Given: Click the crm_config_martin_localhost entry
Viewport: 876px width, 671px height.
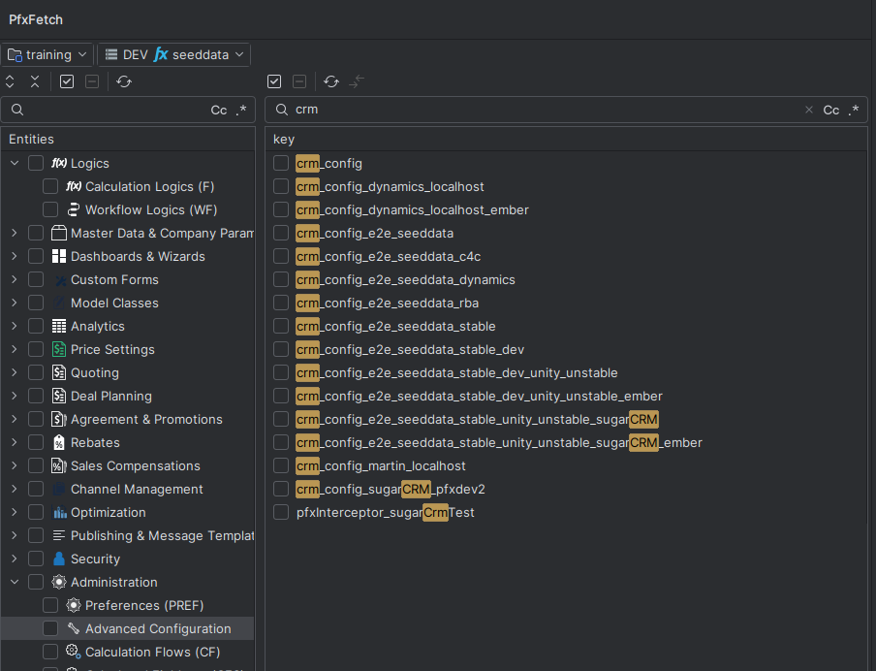Looking at the screenshot, I should (381, 465).
